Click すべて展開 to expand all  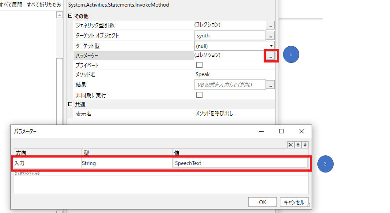11,4
